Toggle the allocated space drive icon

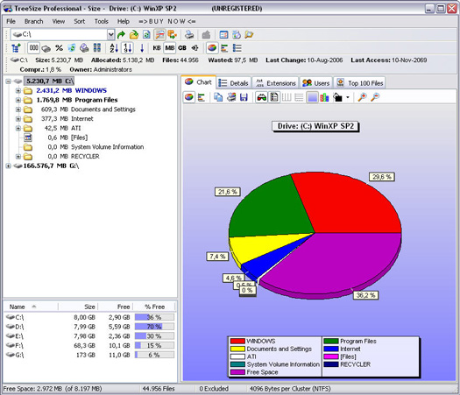click(x=46, y=48)
